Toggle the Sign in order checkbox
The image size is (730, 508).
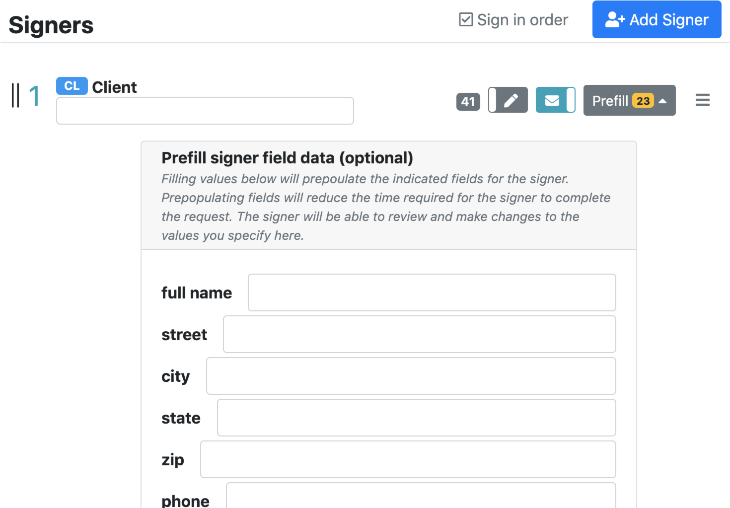point(466,20)
